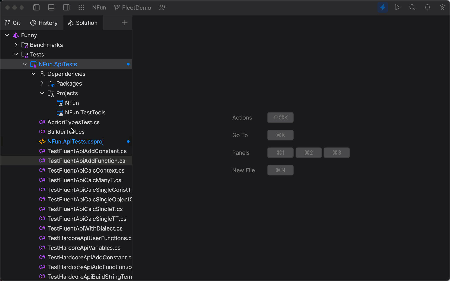Collapse the Projects node

pos(42,93)
